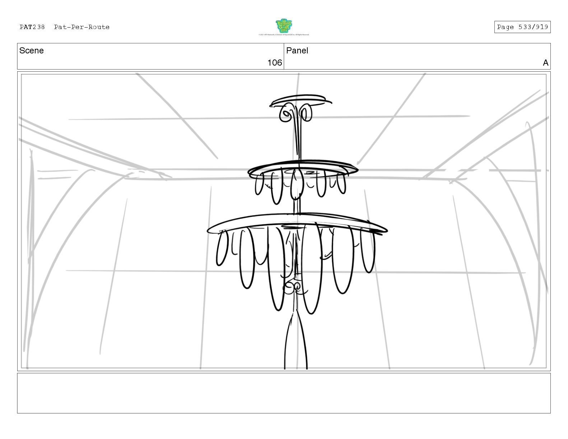
Task: Click the empty notes box below panel
Action: click(284, 393)
